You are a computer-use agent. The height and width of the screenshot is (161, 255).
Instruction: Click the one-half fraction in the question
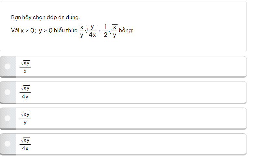106,31
